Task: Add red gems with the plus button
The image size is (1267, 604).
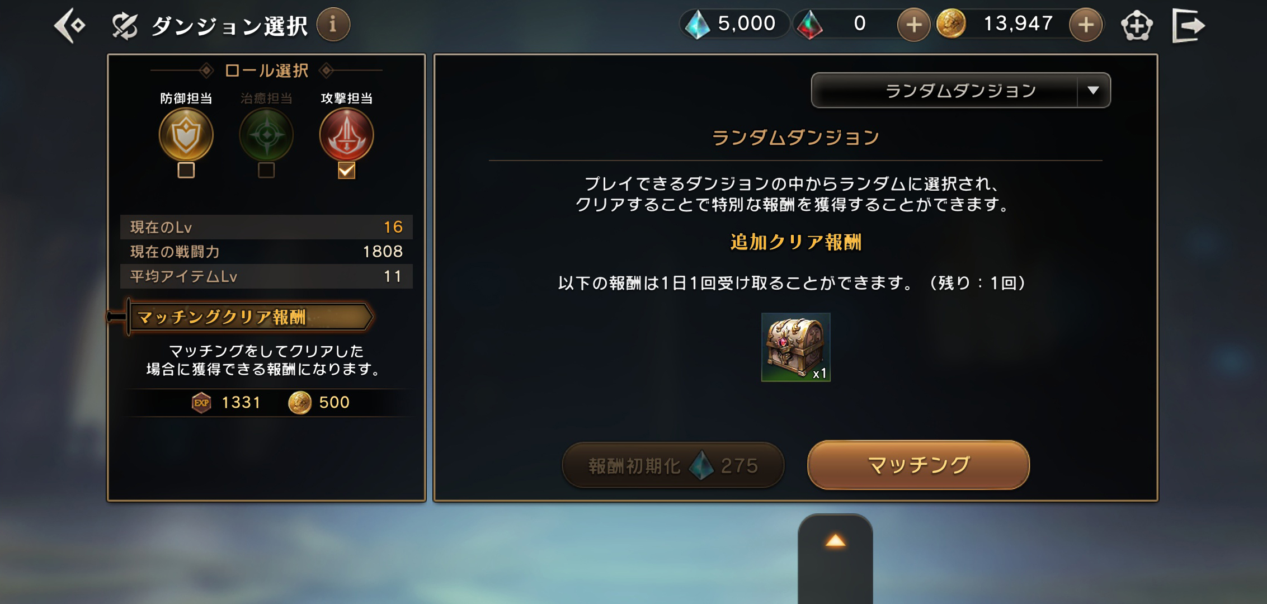Action: coord(913,25)
